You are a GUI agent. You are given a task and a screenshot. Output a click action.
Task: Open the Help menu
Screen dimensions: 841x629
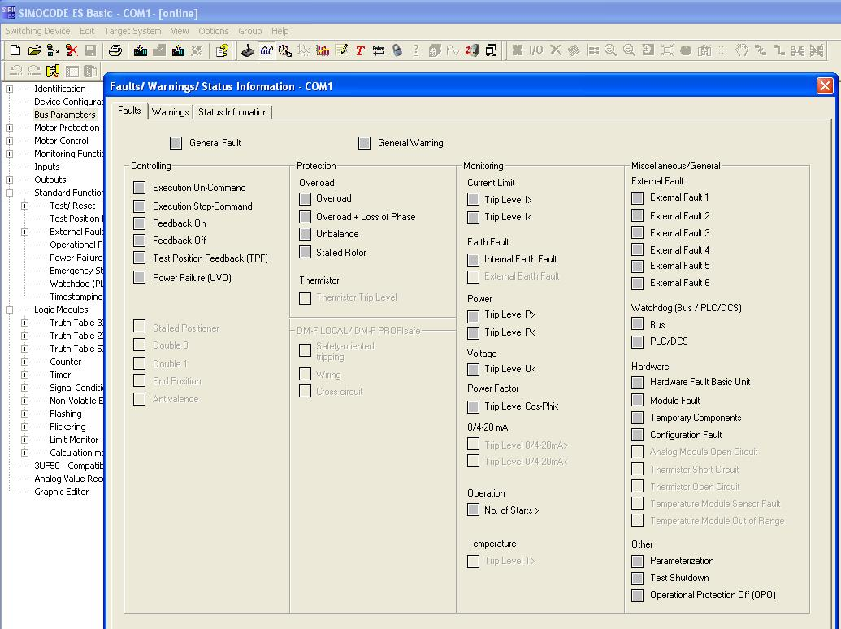tap(280, 31)
